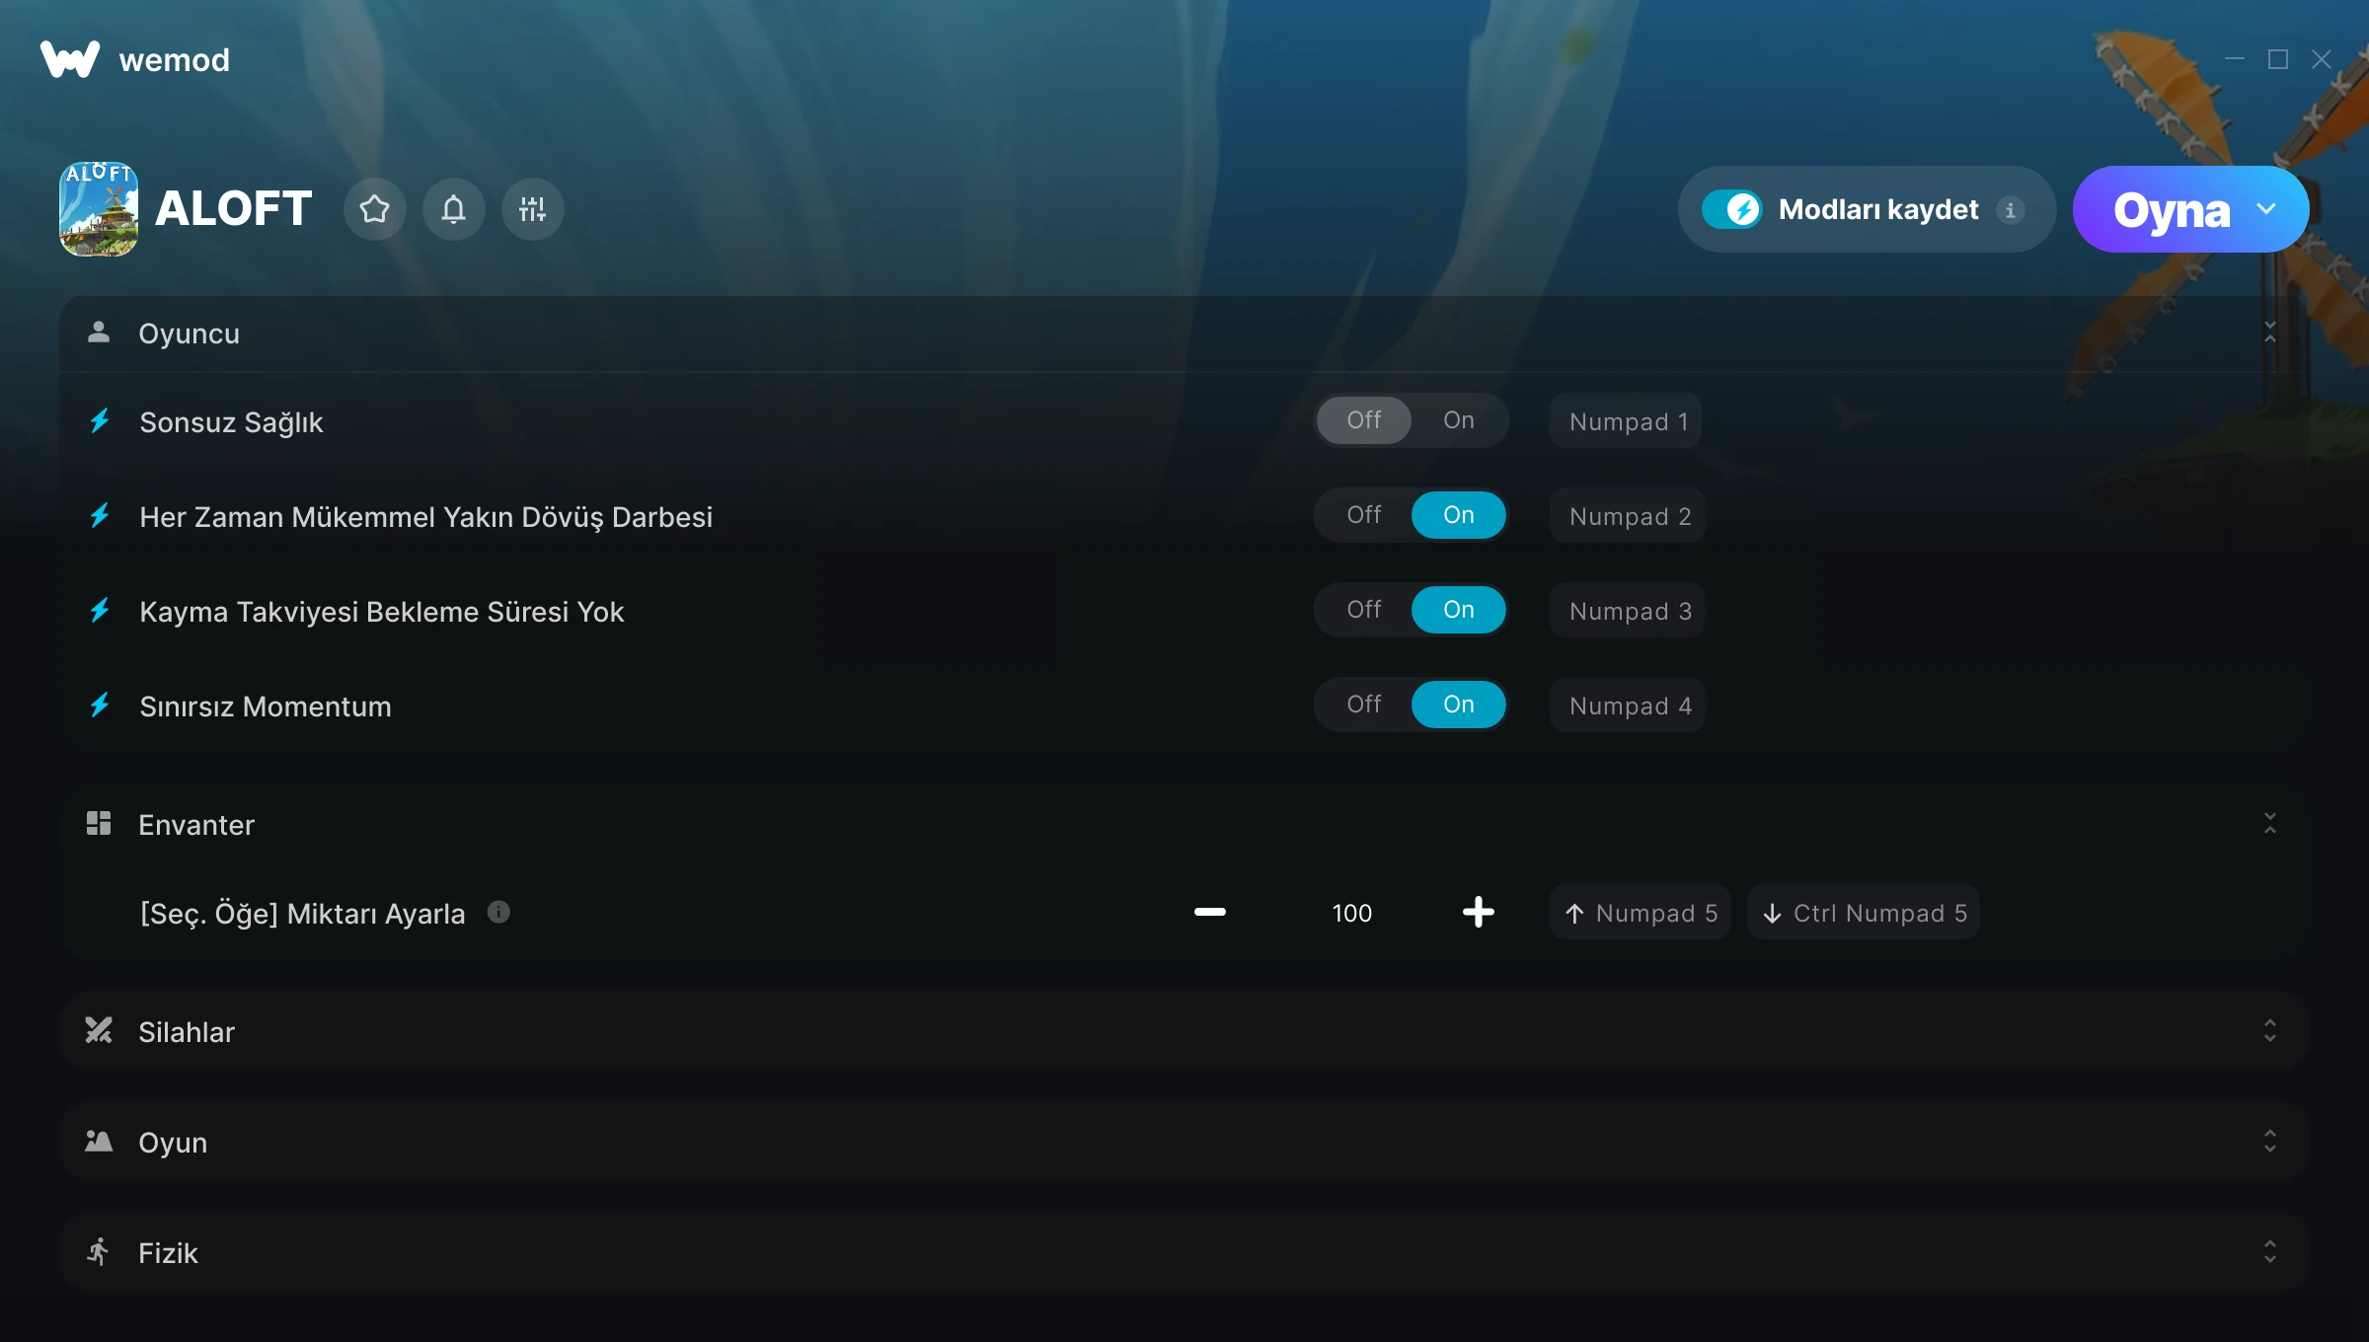
Task: Click the Ctrl Numpad 5 hotkey button
Action: (x=1864, y=913)
